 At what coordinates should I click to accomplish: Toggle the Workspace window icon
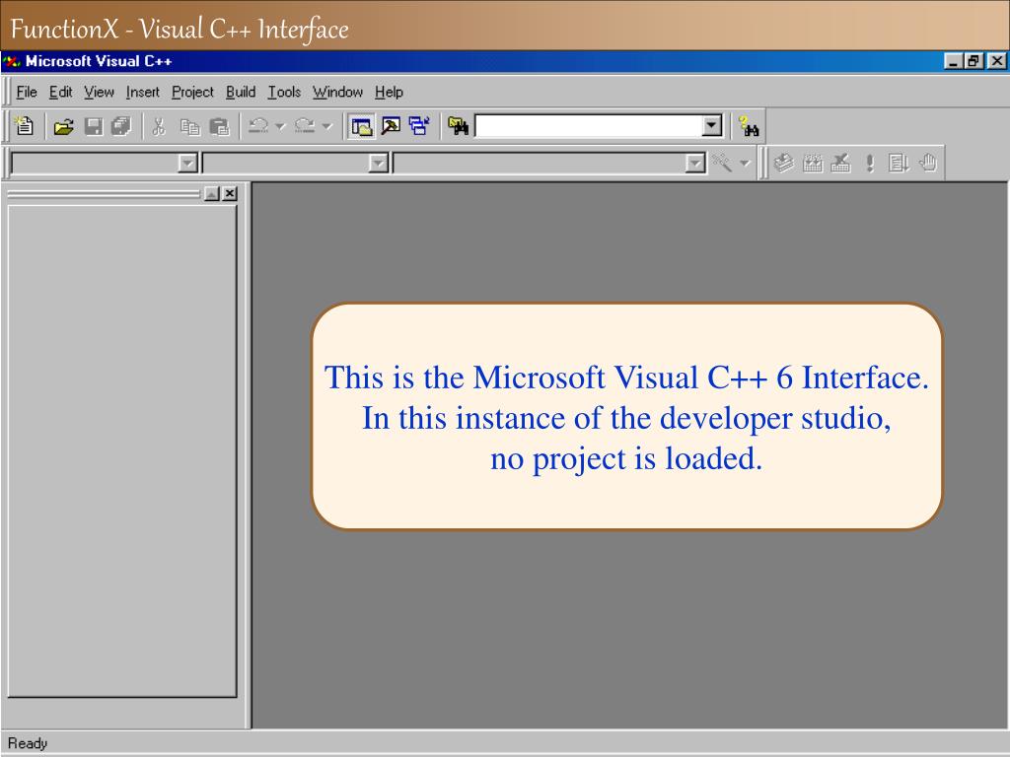361,126
